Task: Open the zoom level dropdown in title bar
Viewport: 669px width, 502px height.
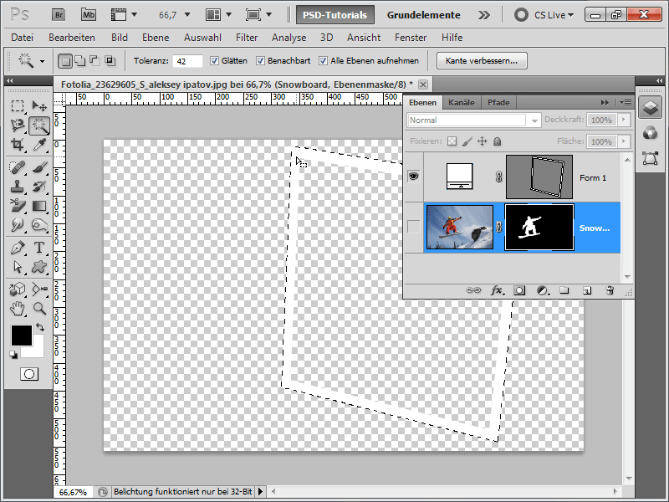Action: coord(186,15)
